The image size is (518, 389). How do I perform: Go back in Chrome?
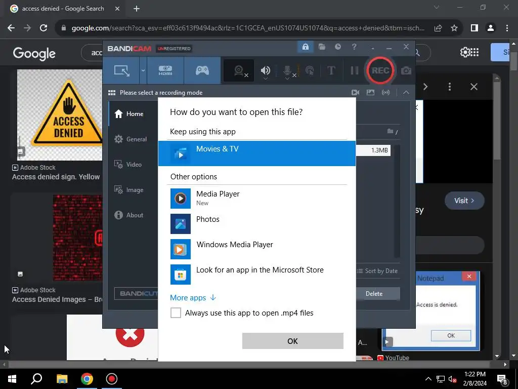(11, 28)
